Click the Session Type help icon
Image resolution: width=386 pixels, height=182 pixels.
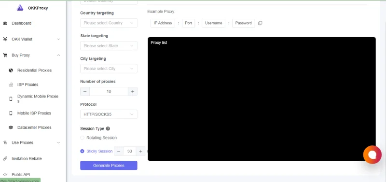coord(108,128)
